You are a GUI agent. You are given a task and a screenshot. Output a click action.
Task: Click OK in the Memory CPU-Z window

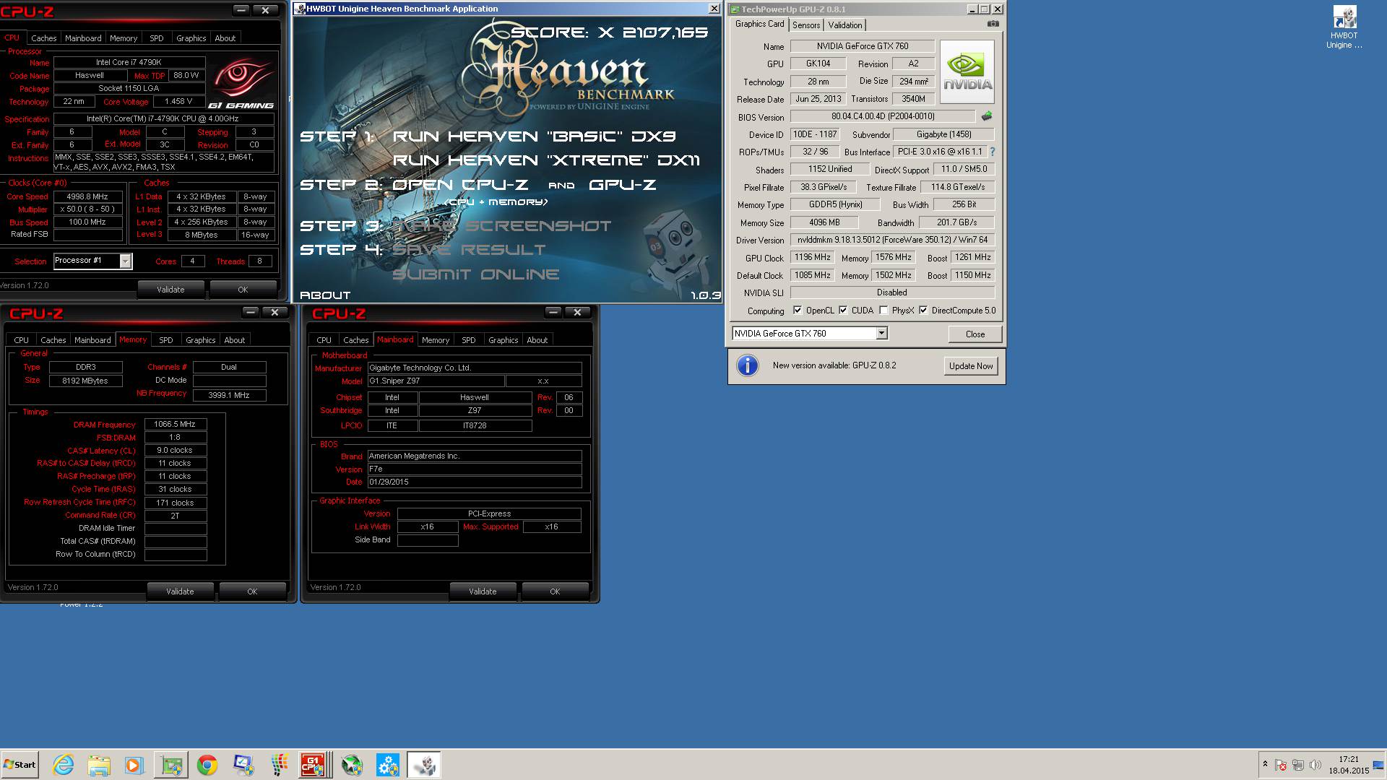click(252, 591)
